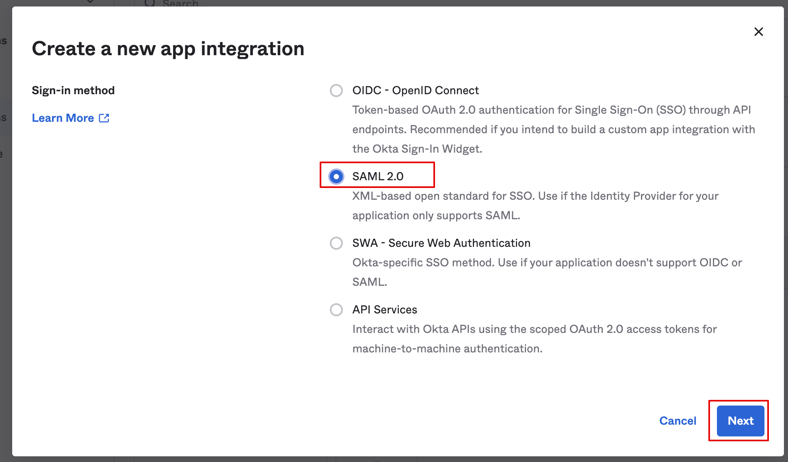
Task: Choose the SWA radio circle
Action: pos(336,243)
